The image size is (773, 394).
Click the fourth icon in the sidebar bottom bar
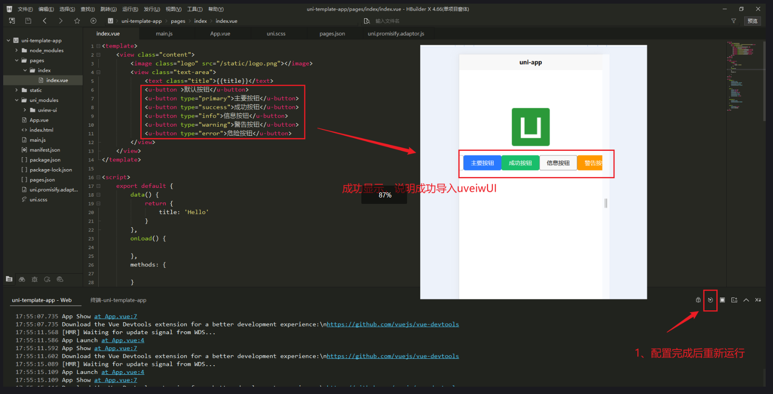pos(47,279)
